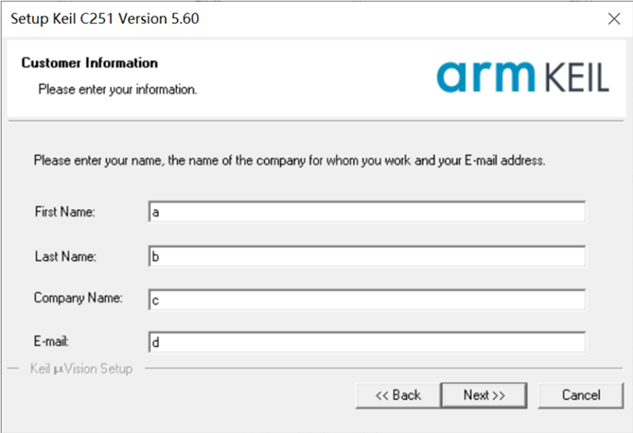Click 'Please enter your information.' text
This screenshot has height=433, width=633.
point(117,89)
